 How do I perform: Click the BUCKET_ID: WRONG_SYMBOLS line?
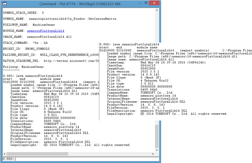pyautogui.click(x=26, y=49)
